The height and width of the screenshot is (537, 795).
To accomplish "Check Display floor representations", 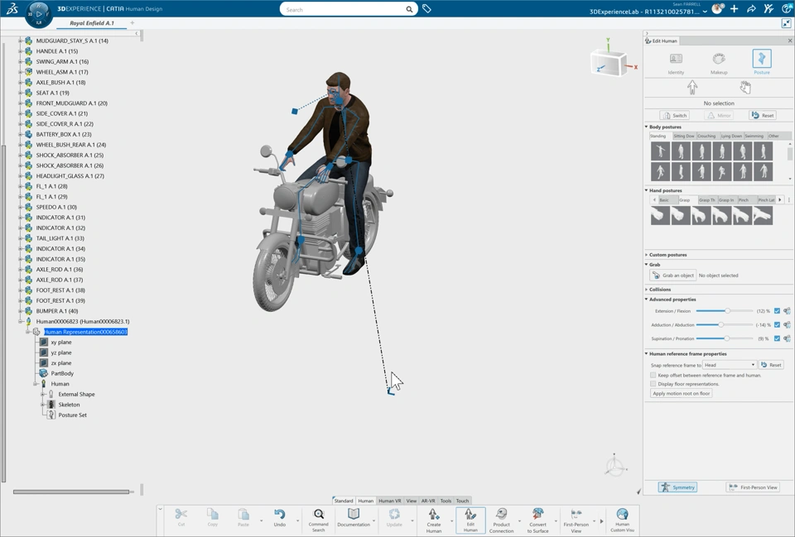I will [x=653, y=384].
